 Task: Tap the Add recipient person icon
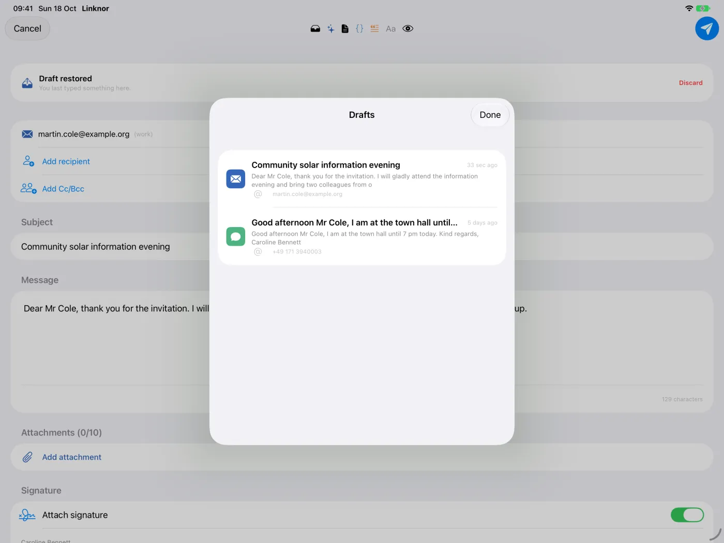click(28, 161)
